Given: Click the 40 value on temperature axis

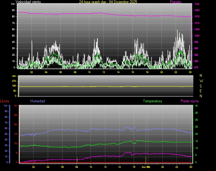Looking at the screenshot, I should pyautogui.click(x=196, y=106).
